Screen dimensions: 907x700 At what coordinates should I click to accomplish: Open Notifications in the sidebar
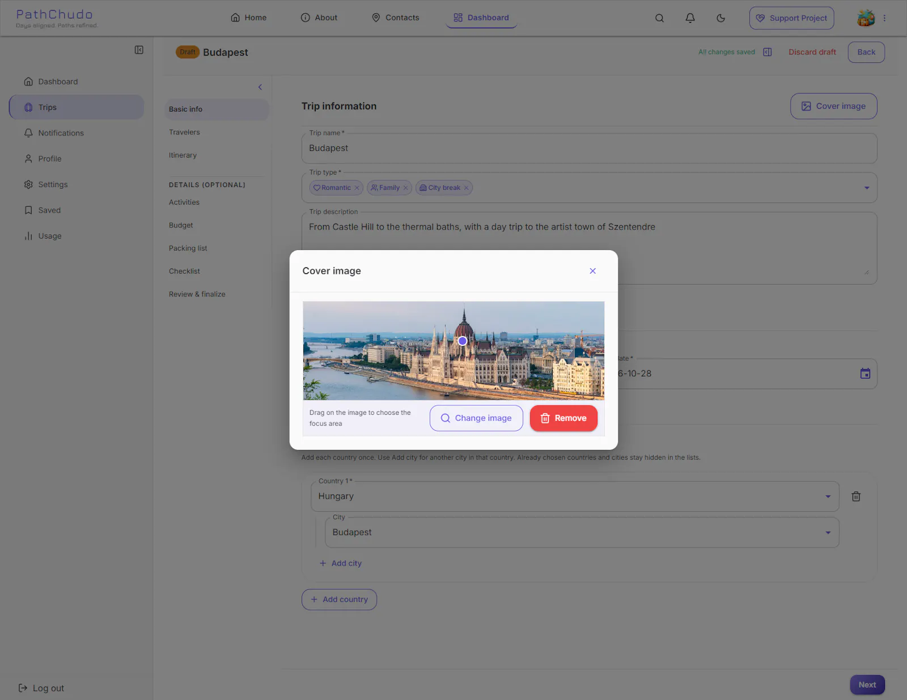(x=77, y=133)
